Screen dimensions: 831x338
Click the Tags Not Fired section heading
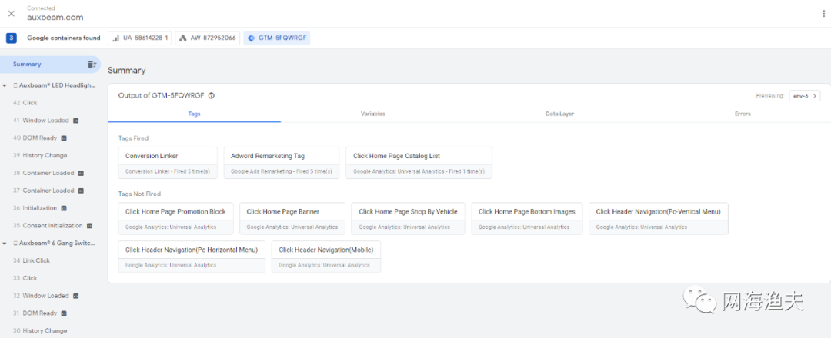(139, 194)
